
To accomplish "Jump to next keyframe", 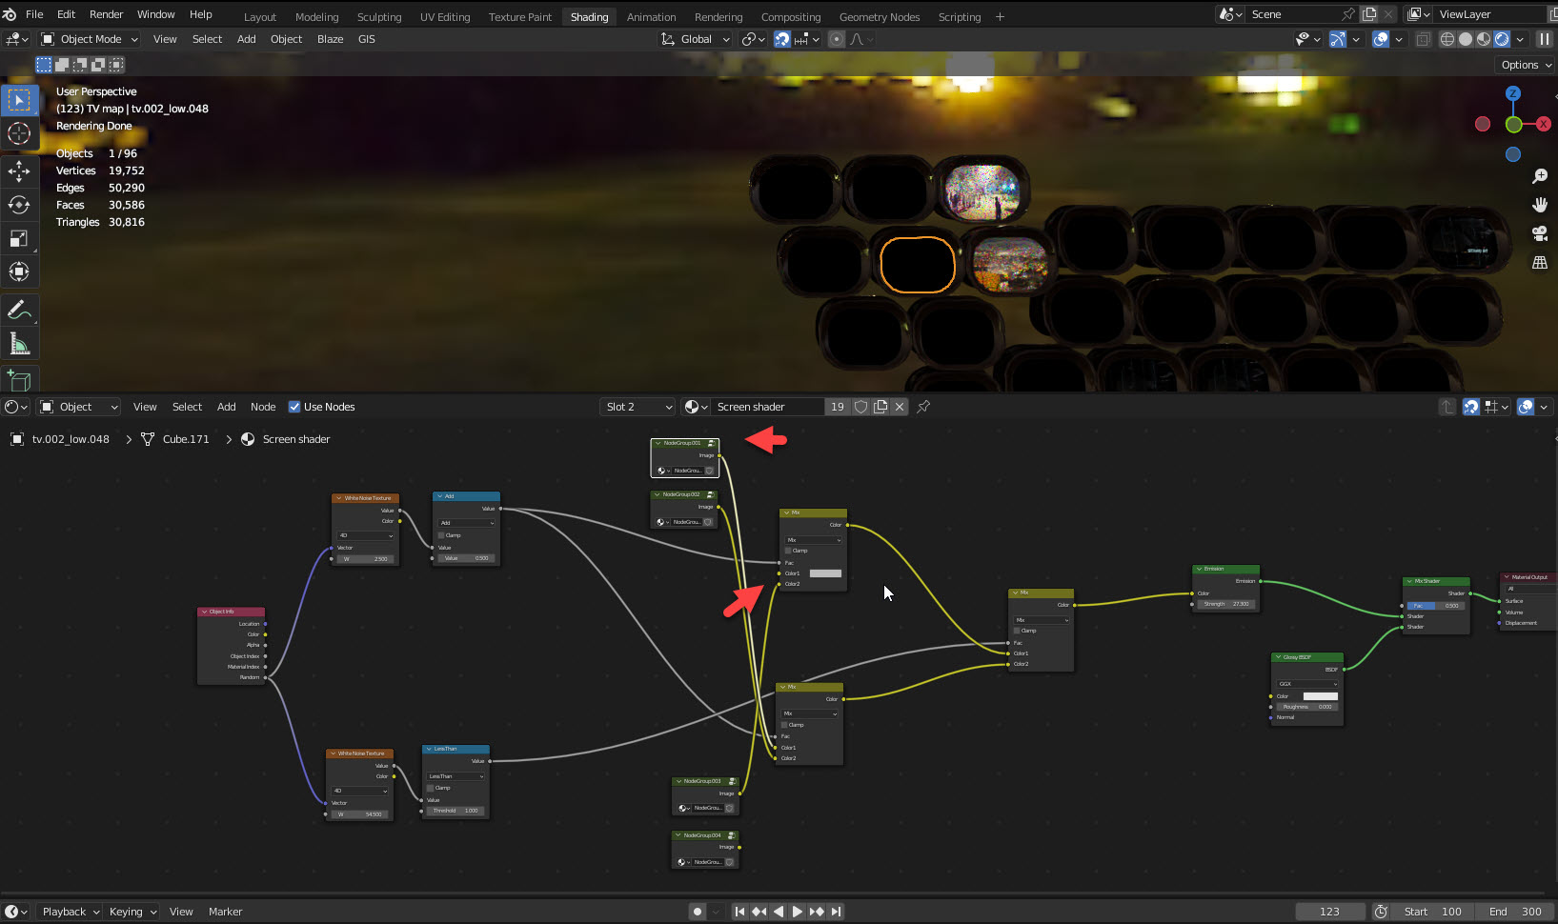I will tap(817, 912).
